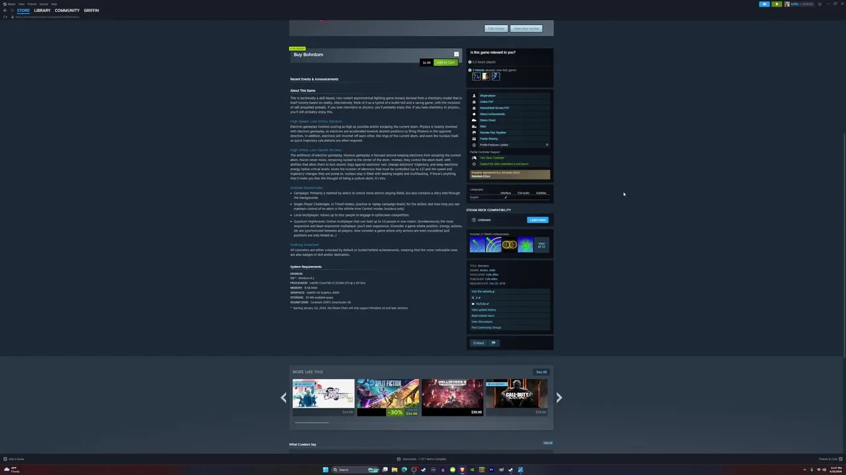The height and width of the screenshot is (475, 846).
Task: Open the golden rings achievement thumbnail
Action: 510,245
